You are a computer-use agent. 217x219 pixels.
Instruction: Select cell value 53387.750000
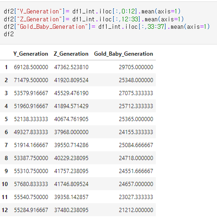pos(31,158)
